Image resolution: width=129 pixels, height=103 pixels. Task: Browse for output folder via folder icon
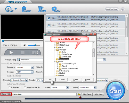tap(79, 94)
